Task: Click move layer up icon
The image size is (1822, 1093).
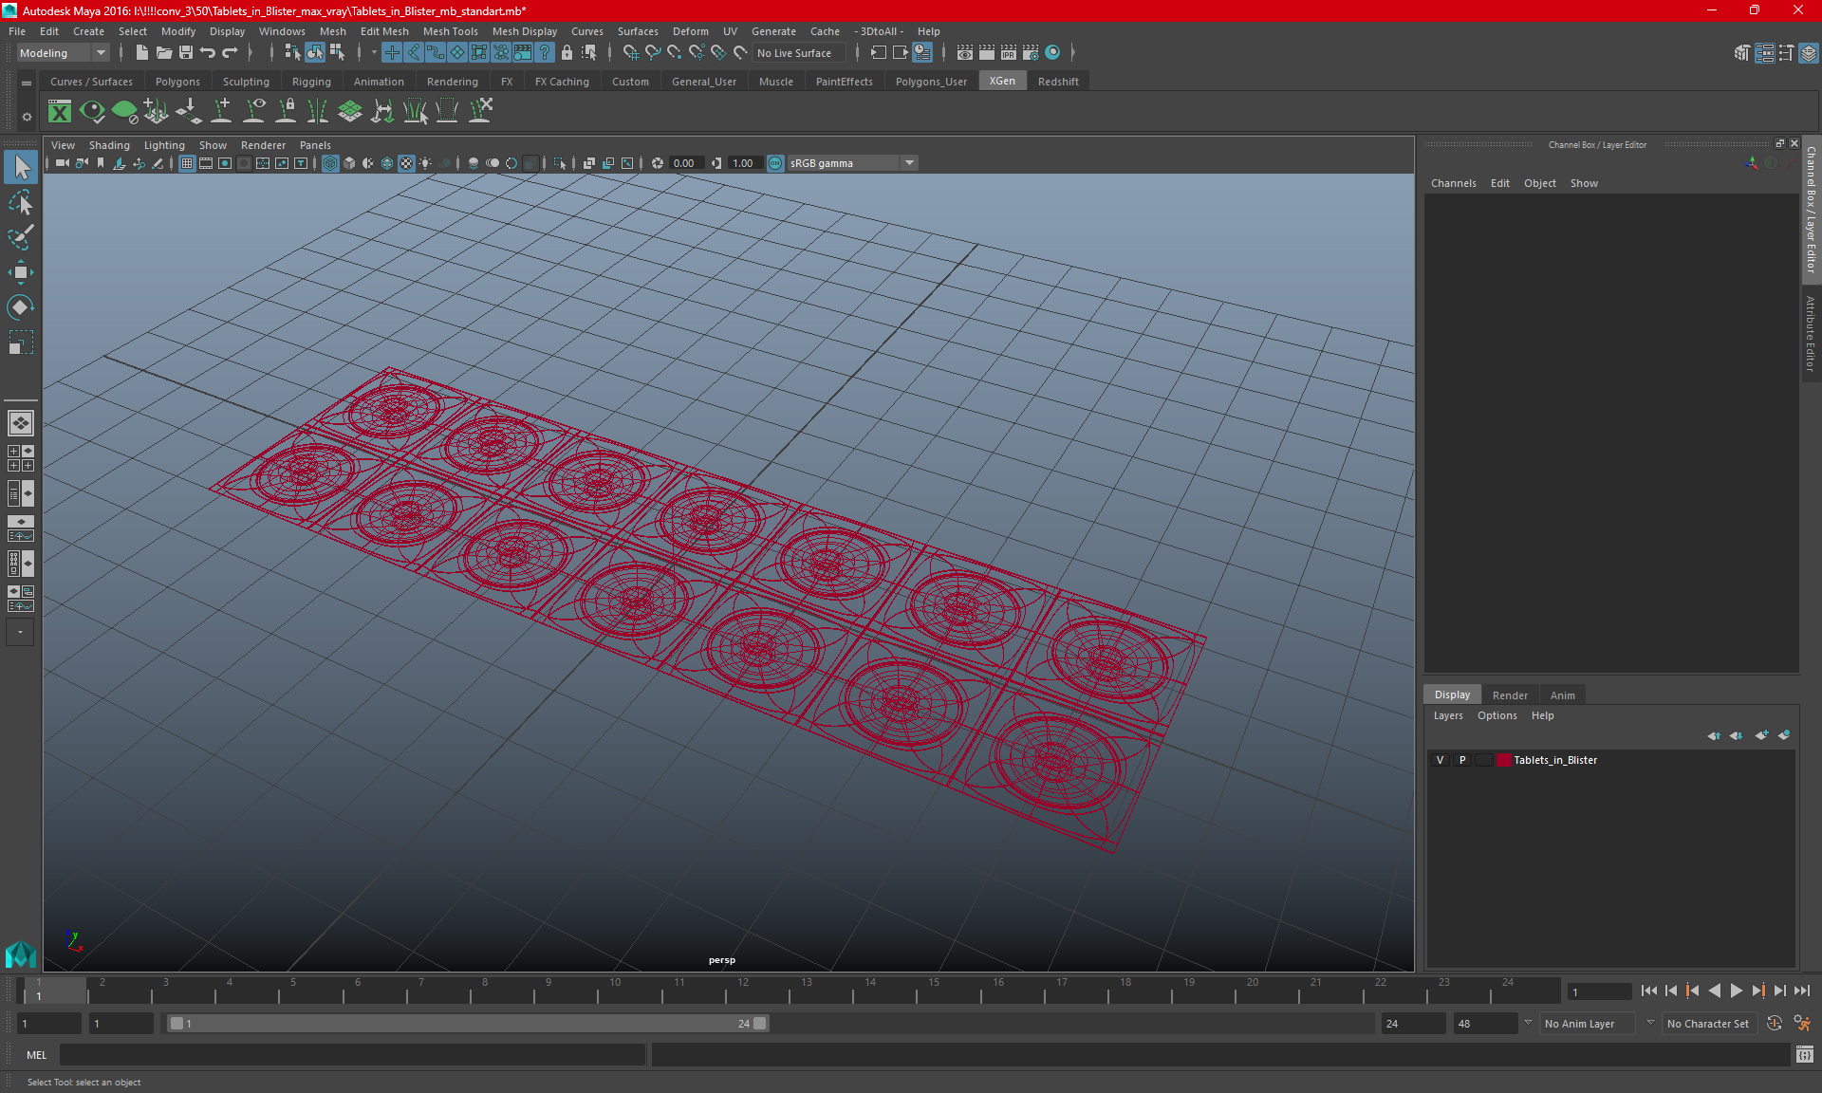Action: (x=1714, y=735)
